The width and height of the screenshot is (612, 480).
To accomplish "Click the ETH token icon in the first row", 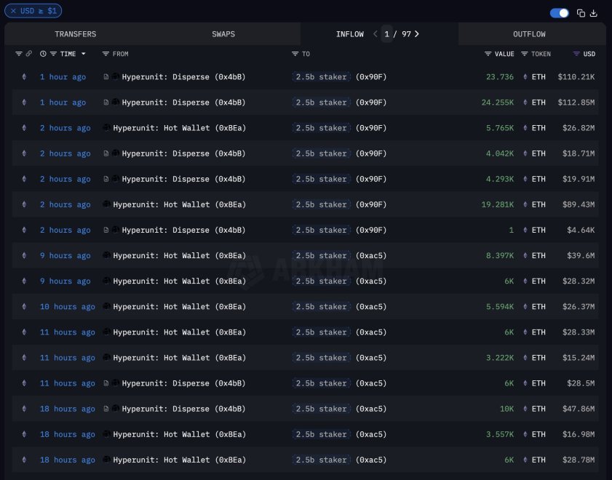I will (x=524, y=76).
